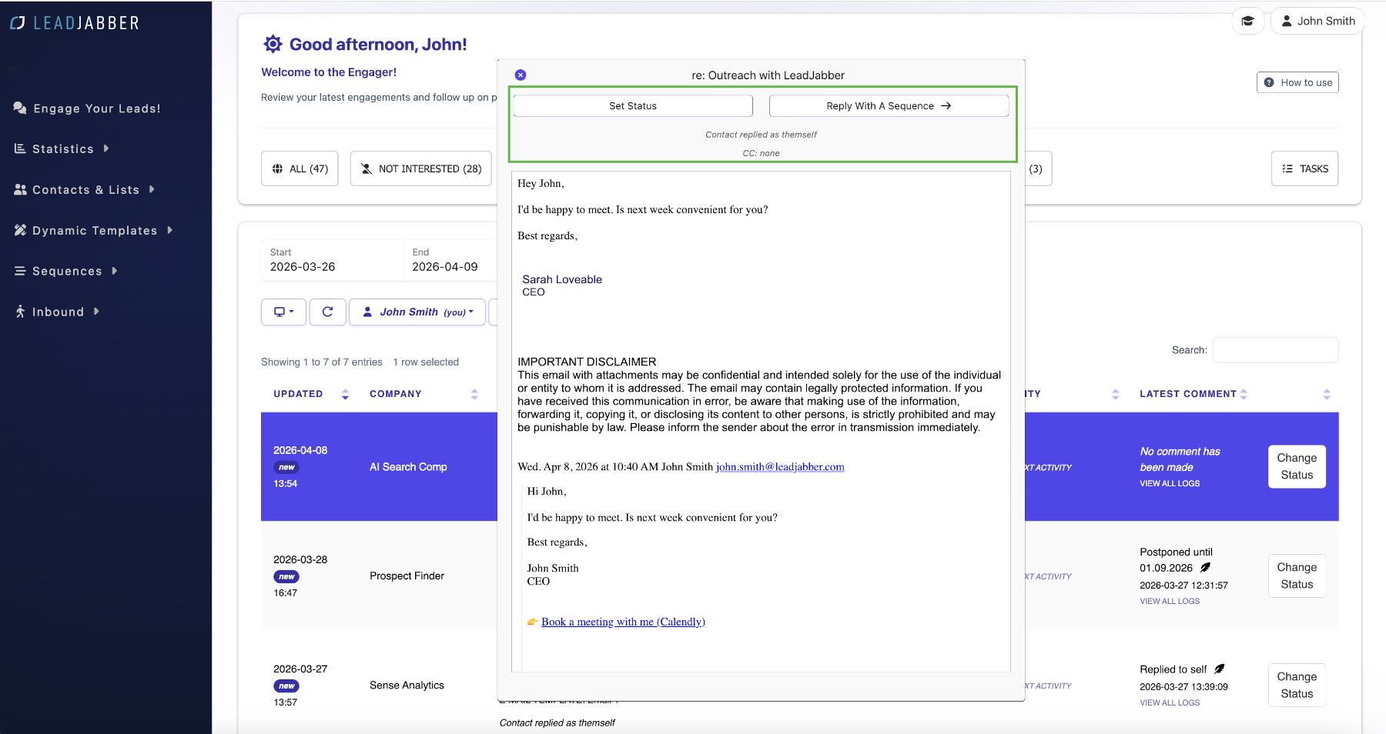Expand the Statistics sidebar menu
This screenshot has width=1386, height=734.
point(63,148)
